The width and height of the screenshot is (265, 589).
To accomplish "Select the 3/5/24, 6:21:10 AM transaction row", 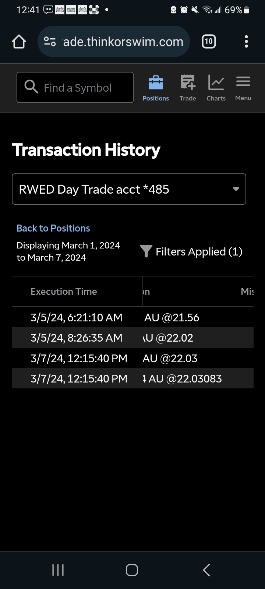I will click(x=77, y=317).
